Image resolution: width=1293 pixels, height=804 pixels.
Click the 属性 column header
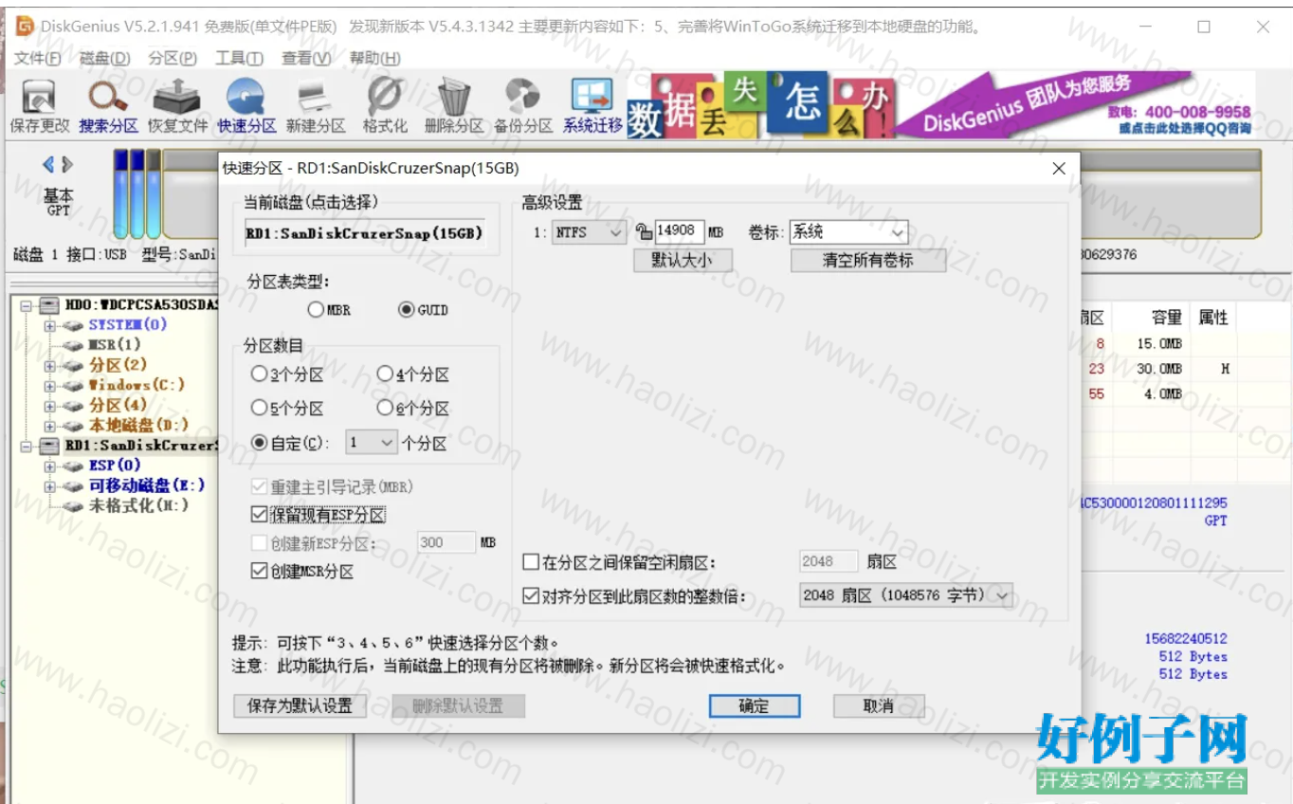[1213, 317]
